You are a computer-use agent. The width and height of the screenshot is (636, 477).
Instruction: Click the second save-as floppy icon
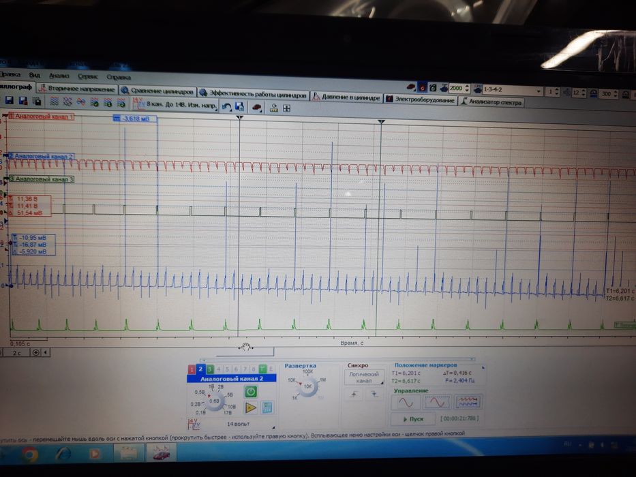click(23, 101)
